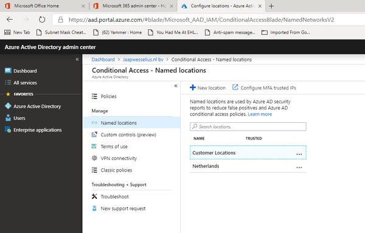
Task: Open the New Tab bookmark
Action: tap(18, 32)
